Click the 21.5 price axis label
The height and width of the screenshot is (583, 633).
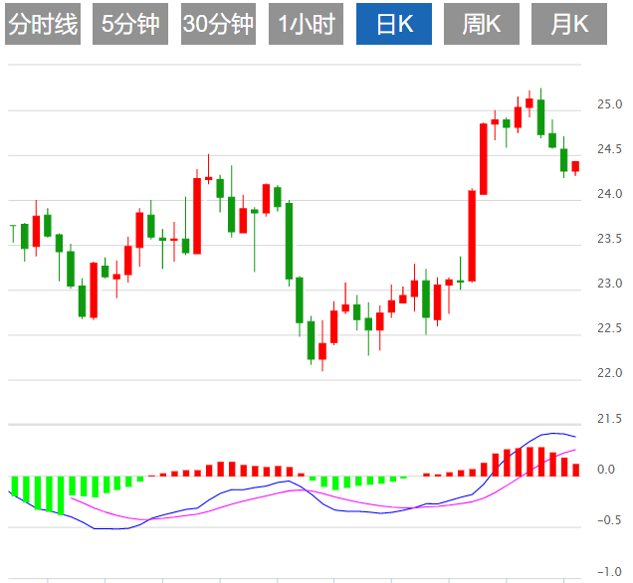[x=609, y=418]
